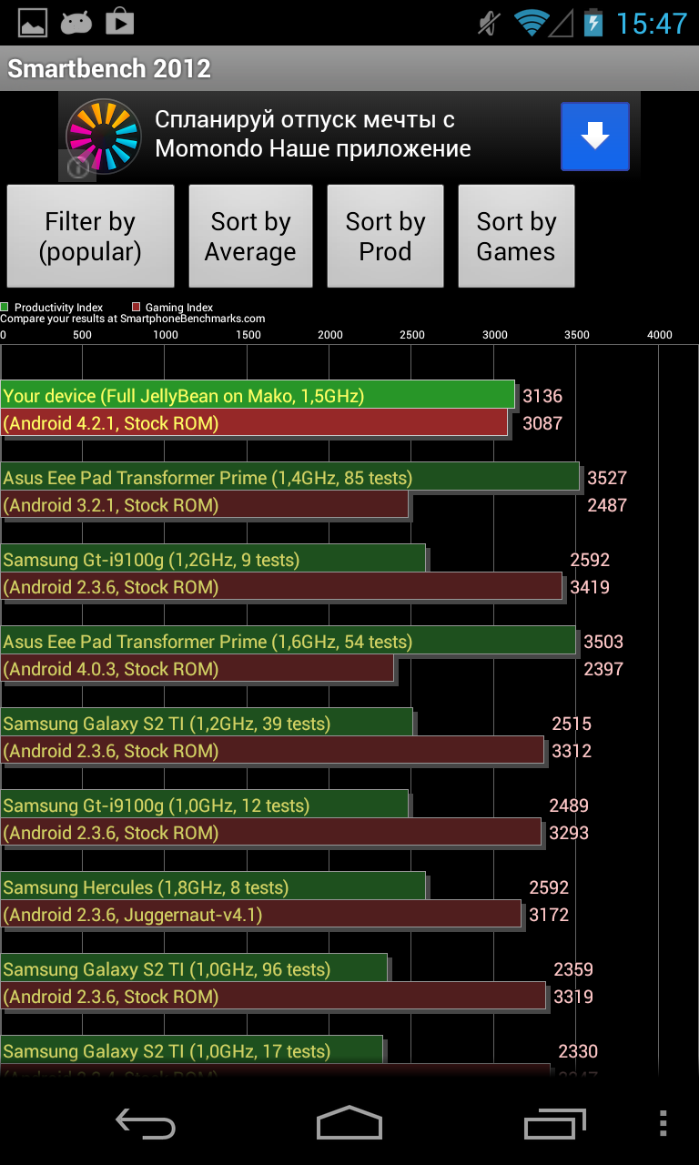Image resolution: width=699 pixels, height=1165 pixels.
Task: Open the Momondo colorful wheel logo
Action: [x=103, y=137]
